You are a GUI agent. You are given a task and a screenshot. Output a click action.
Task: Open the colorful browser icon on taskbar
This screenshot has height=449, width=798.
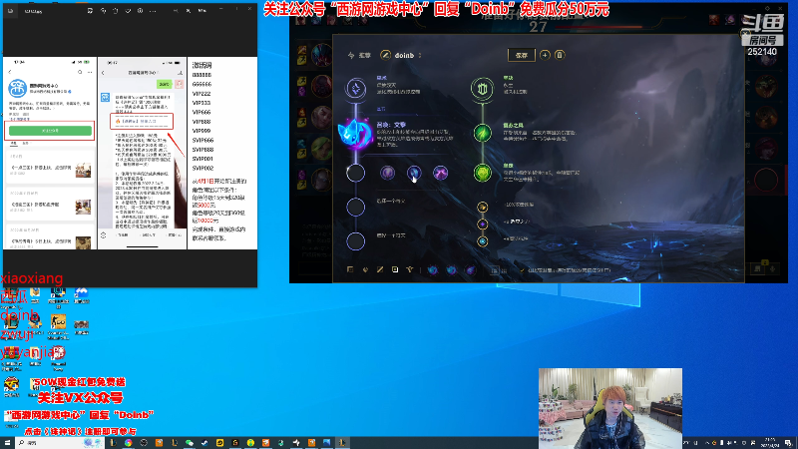(129, 443)
